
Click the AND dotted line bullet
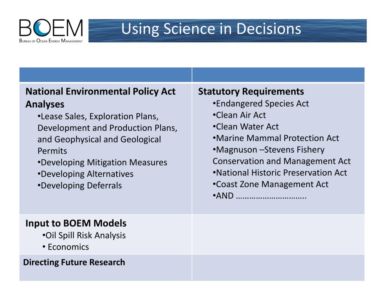click(259, 196)
